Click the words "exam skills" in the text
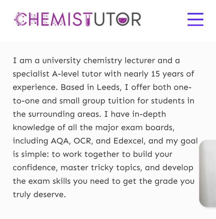The width and height of the screenshot is (216, 219). 49,181
